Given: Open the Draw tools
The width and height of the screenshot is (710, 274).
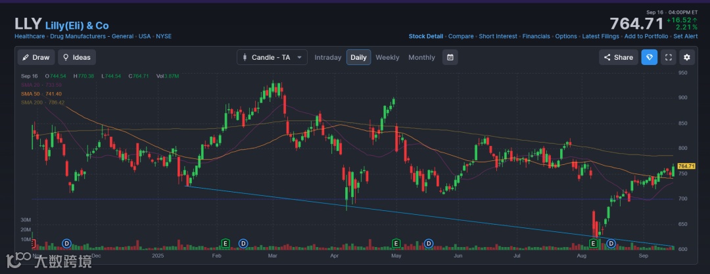Looking at the screenshot, I should [x=35, y=57].
